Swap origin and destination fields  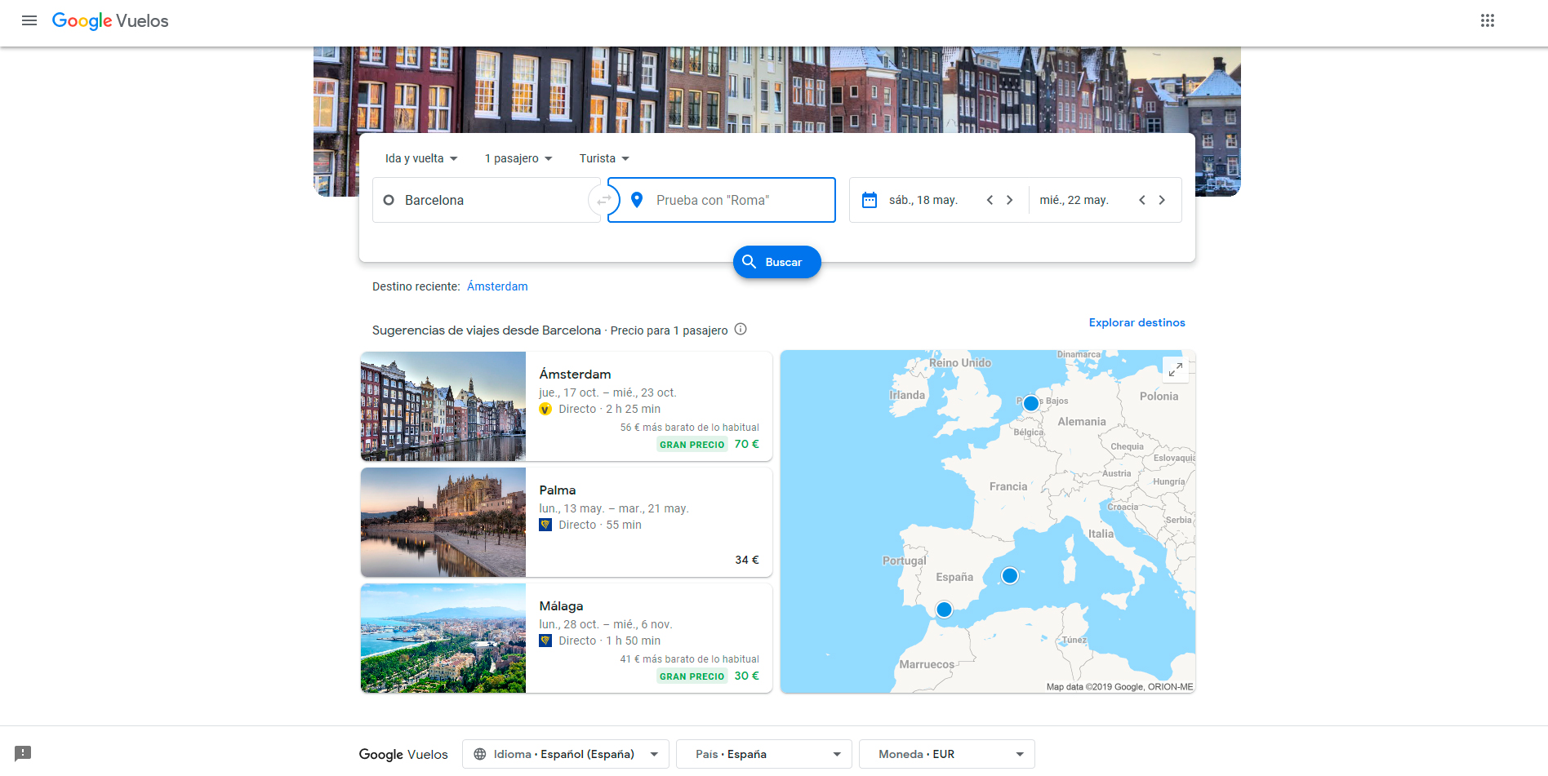tap(604, 200)
